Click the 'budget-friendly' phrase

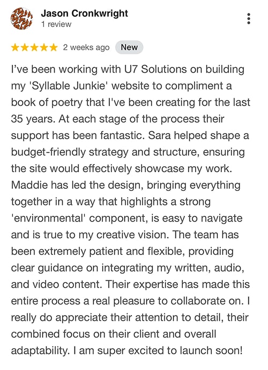[48, 152]
